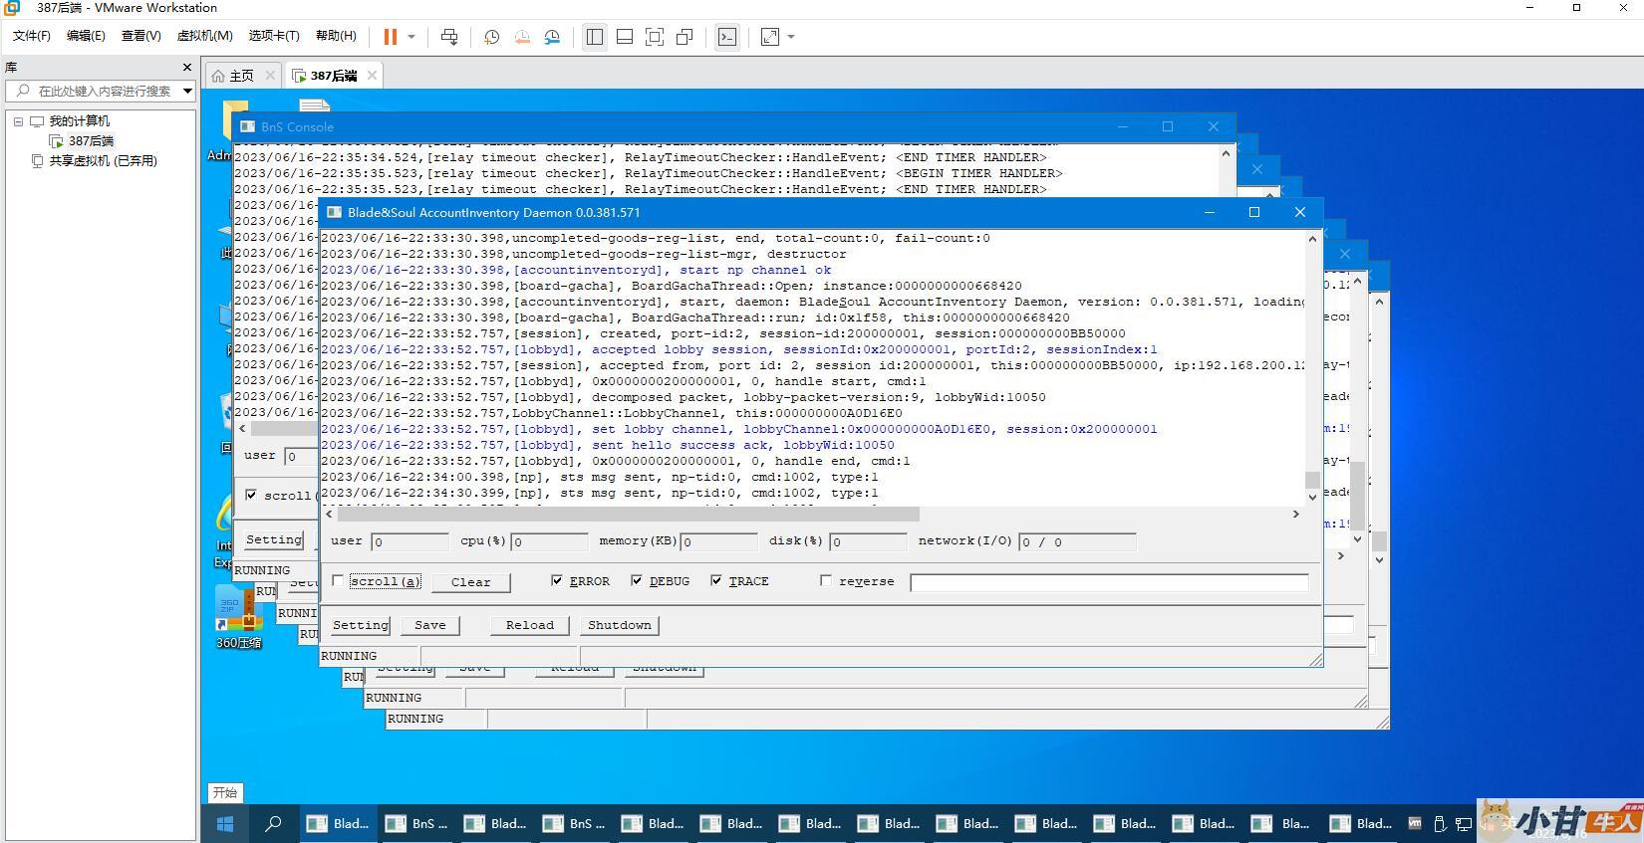Screen dimensions: 1644x843
Task: Enable the reverse checkbox
Action: point(826,580)
